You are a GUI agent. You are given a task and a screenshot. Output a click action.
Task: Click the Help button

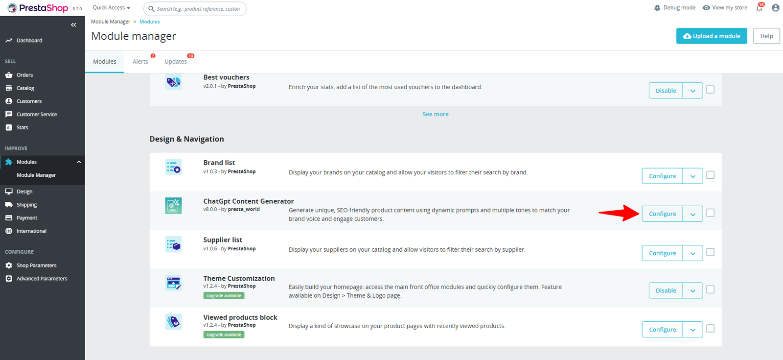pos(766,36)
